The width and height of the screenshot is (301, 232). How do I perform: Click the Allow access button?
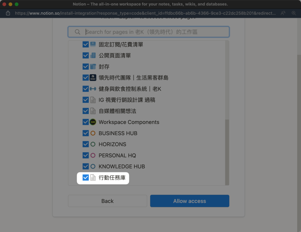click(190, 201)
